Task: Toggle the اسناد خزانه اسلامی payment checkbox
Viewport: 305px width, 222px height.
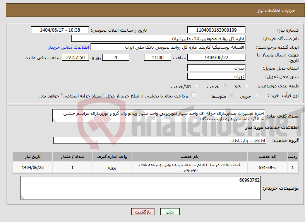Action: [194, 95]
